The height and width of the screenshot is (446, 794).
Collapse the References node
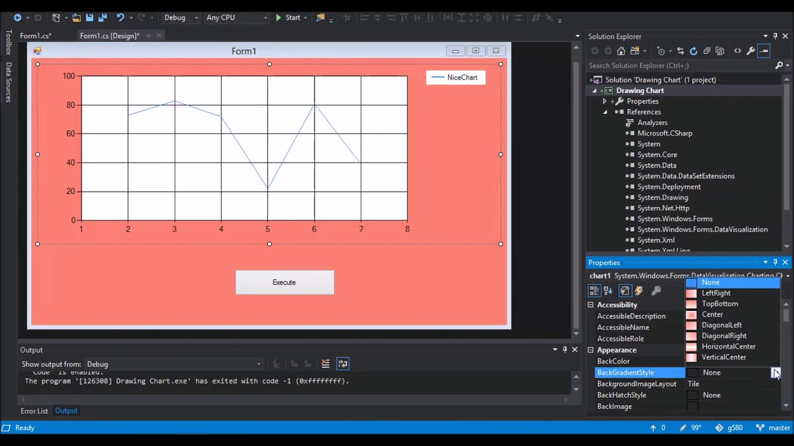(x=605, y=112)
